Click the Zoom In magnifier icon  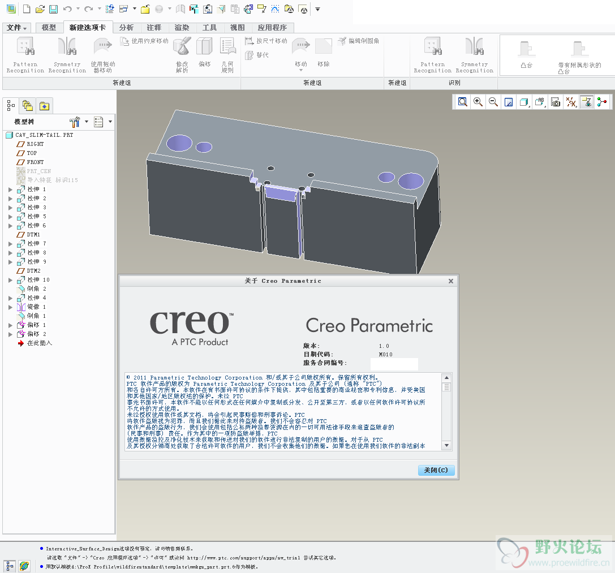pyautogui.click(x=478, y=102)
